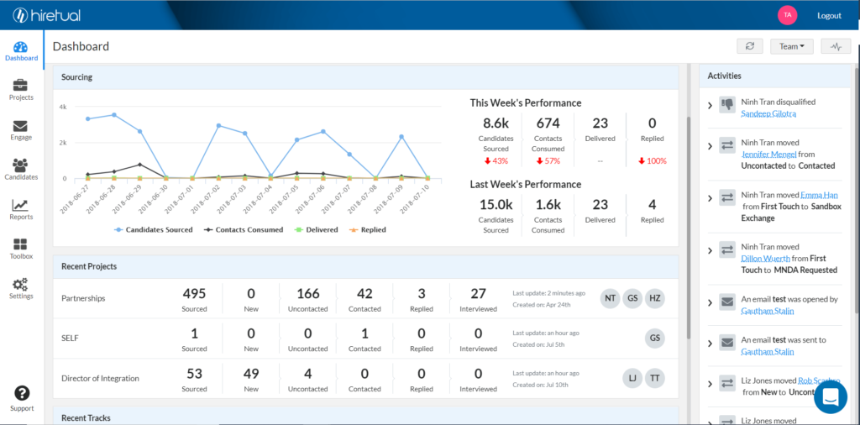Go to Candidates people icon
This screenshot has height=425, width=860.
[x=21, y=165]
